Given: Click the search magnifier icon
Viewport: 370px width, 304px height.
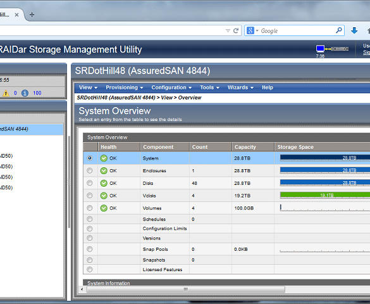Looking at the screenshot, I should [x=338, y=30].
